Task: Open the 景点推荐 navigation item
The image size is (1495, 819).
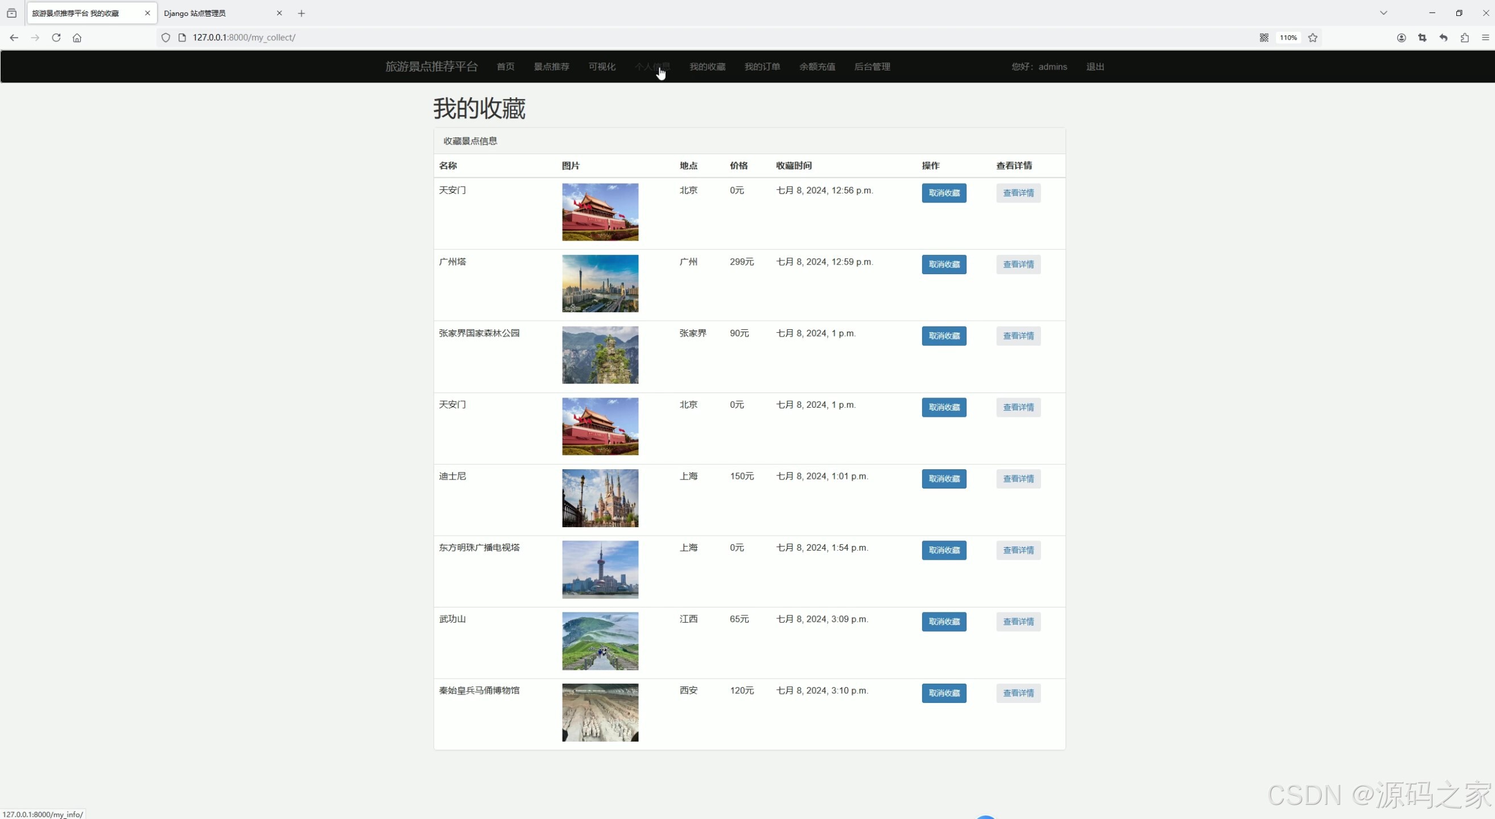Action: click(551, 67)
